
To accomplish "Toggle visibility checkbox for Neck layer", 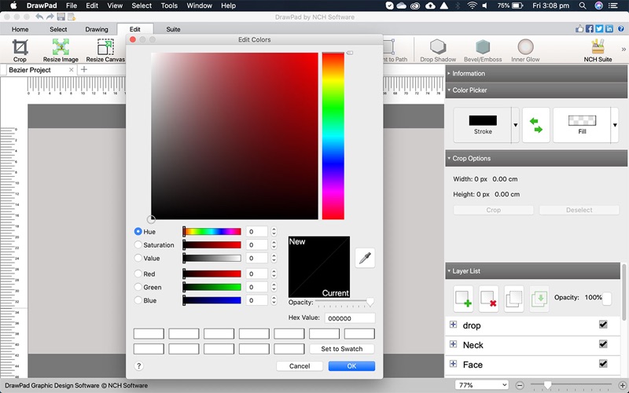I will click(x=603, y=344).
